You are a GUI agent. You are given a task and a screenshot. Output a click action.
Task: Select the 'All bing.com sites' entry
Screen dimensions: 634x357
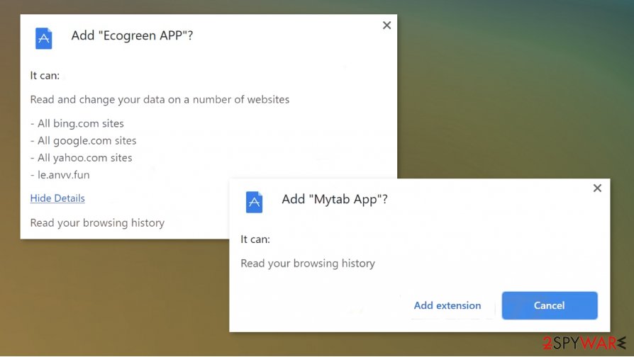point(77,123)
